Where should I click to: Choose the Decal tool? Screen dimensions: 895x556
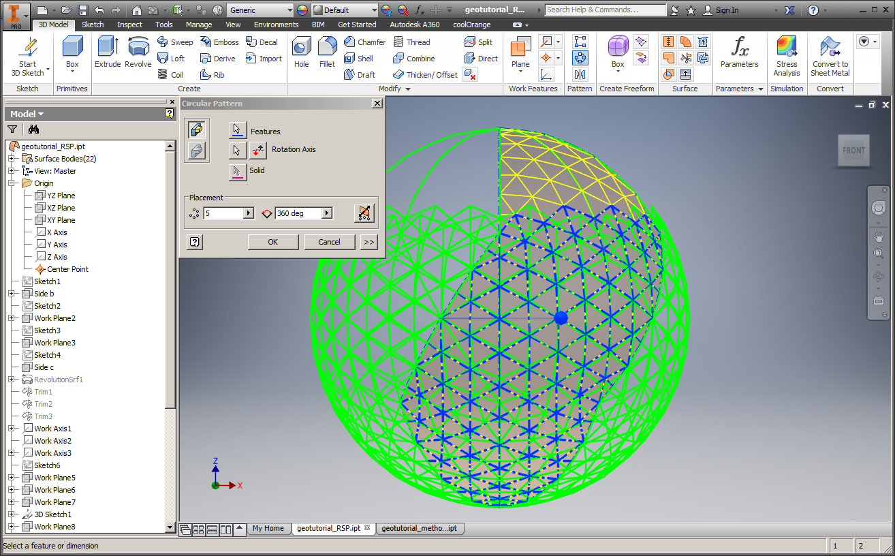click(262, 42)
